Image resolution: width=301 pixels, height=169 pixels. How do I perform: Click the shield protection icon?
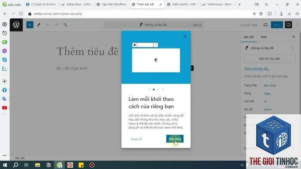(x=261, y=14)
